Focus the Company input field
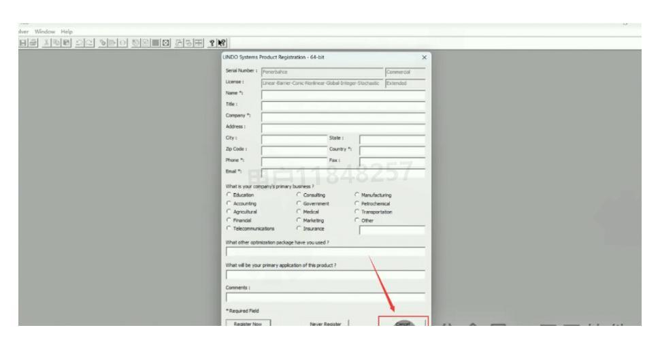This screenshot has height=349, width=660. click(x=343, y=117)
